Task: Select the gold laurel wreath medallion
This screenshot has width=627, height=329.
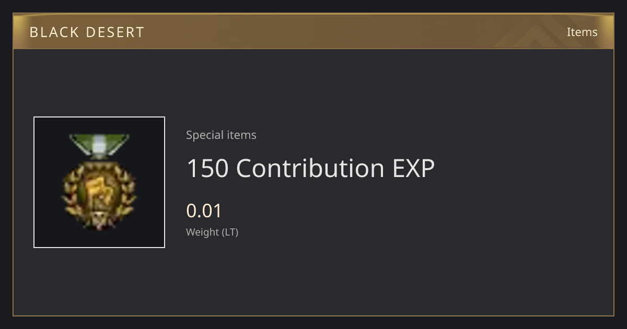Action: [99, 194]
